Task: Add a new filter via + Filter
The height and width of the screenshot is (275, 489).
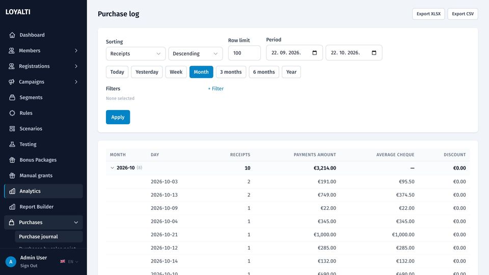Action: click(216, 89)
